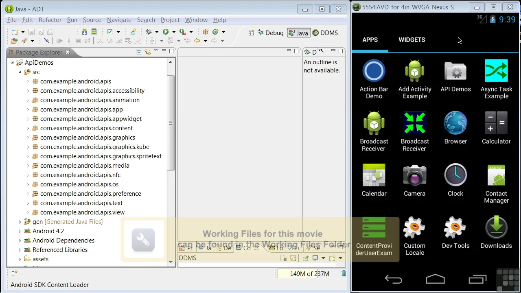521x293 pixels.
Task: Open the File menu
Action: (12, 20)
